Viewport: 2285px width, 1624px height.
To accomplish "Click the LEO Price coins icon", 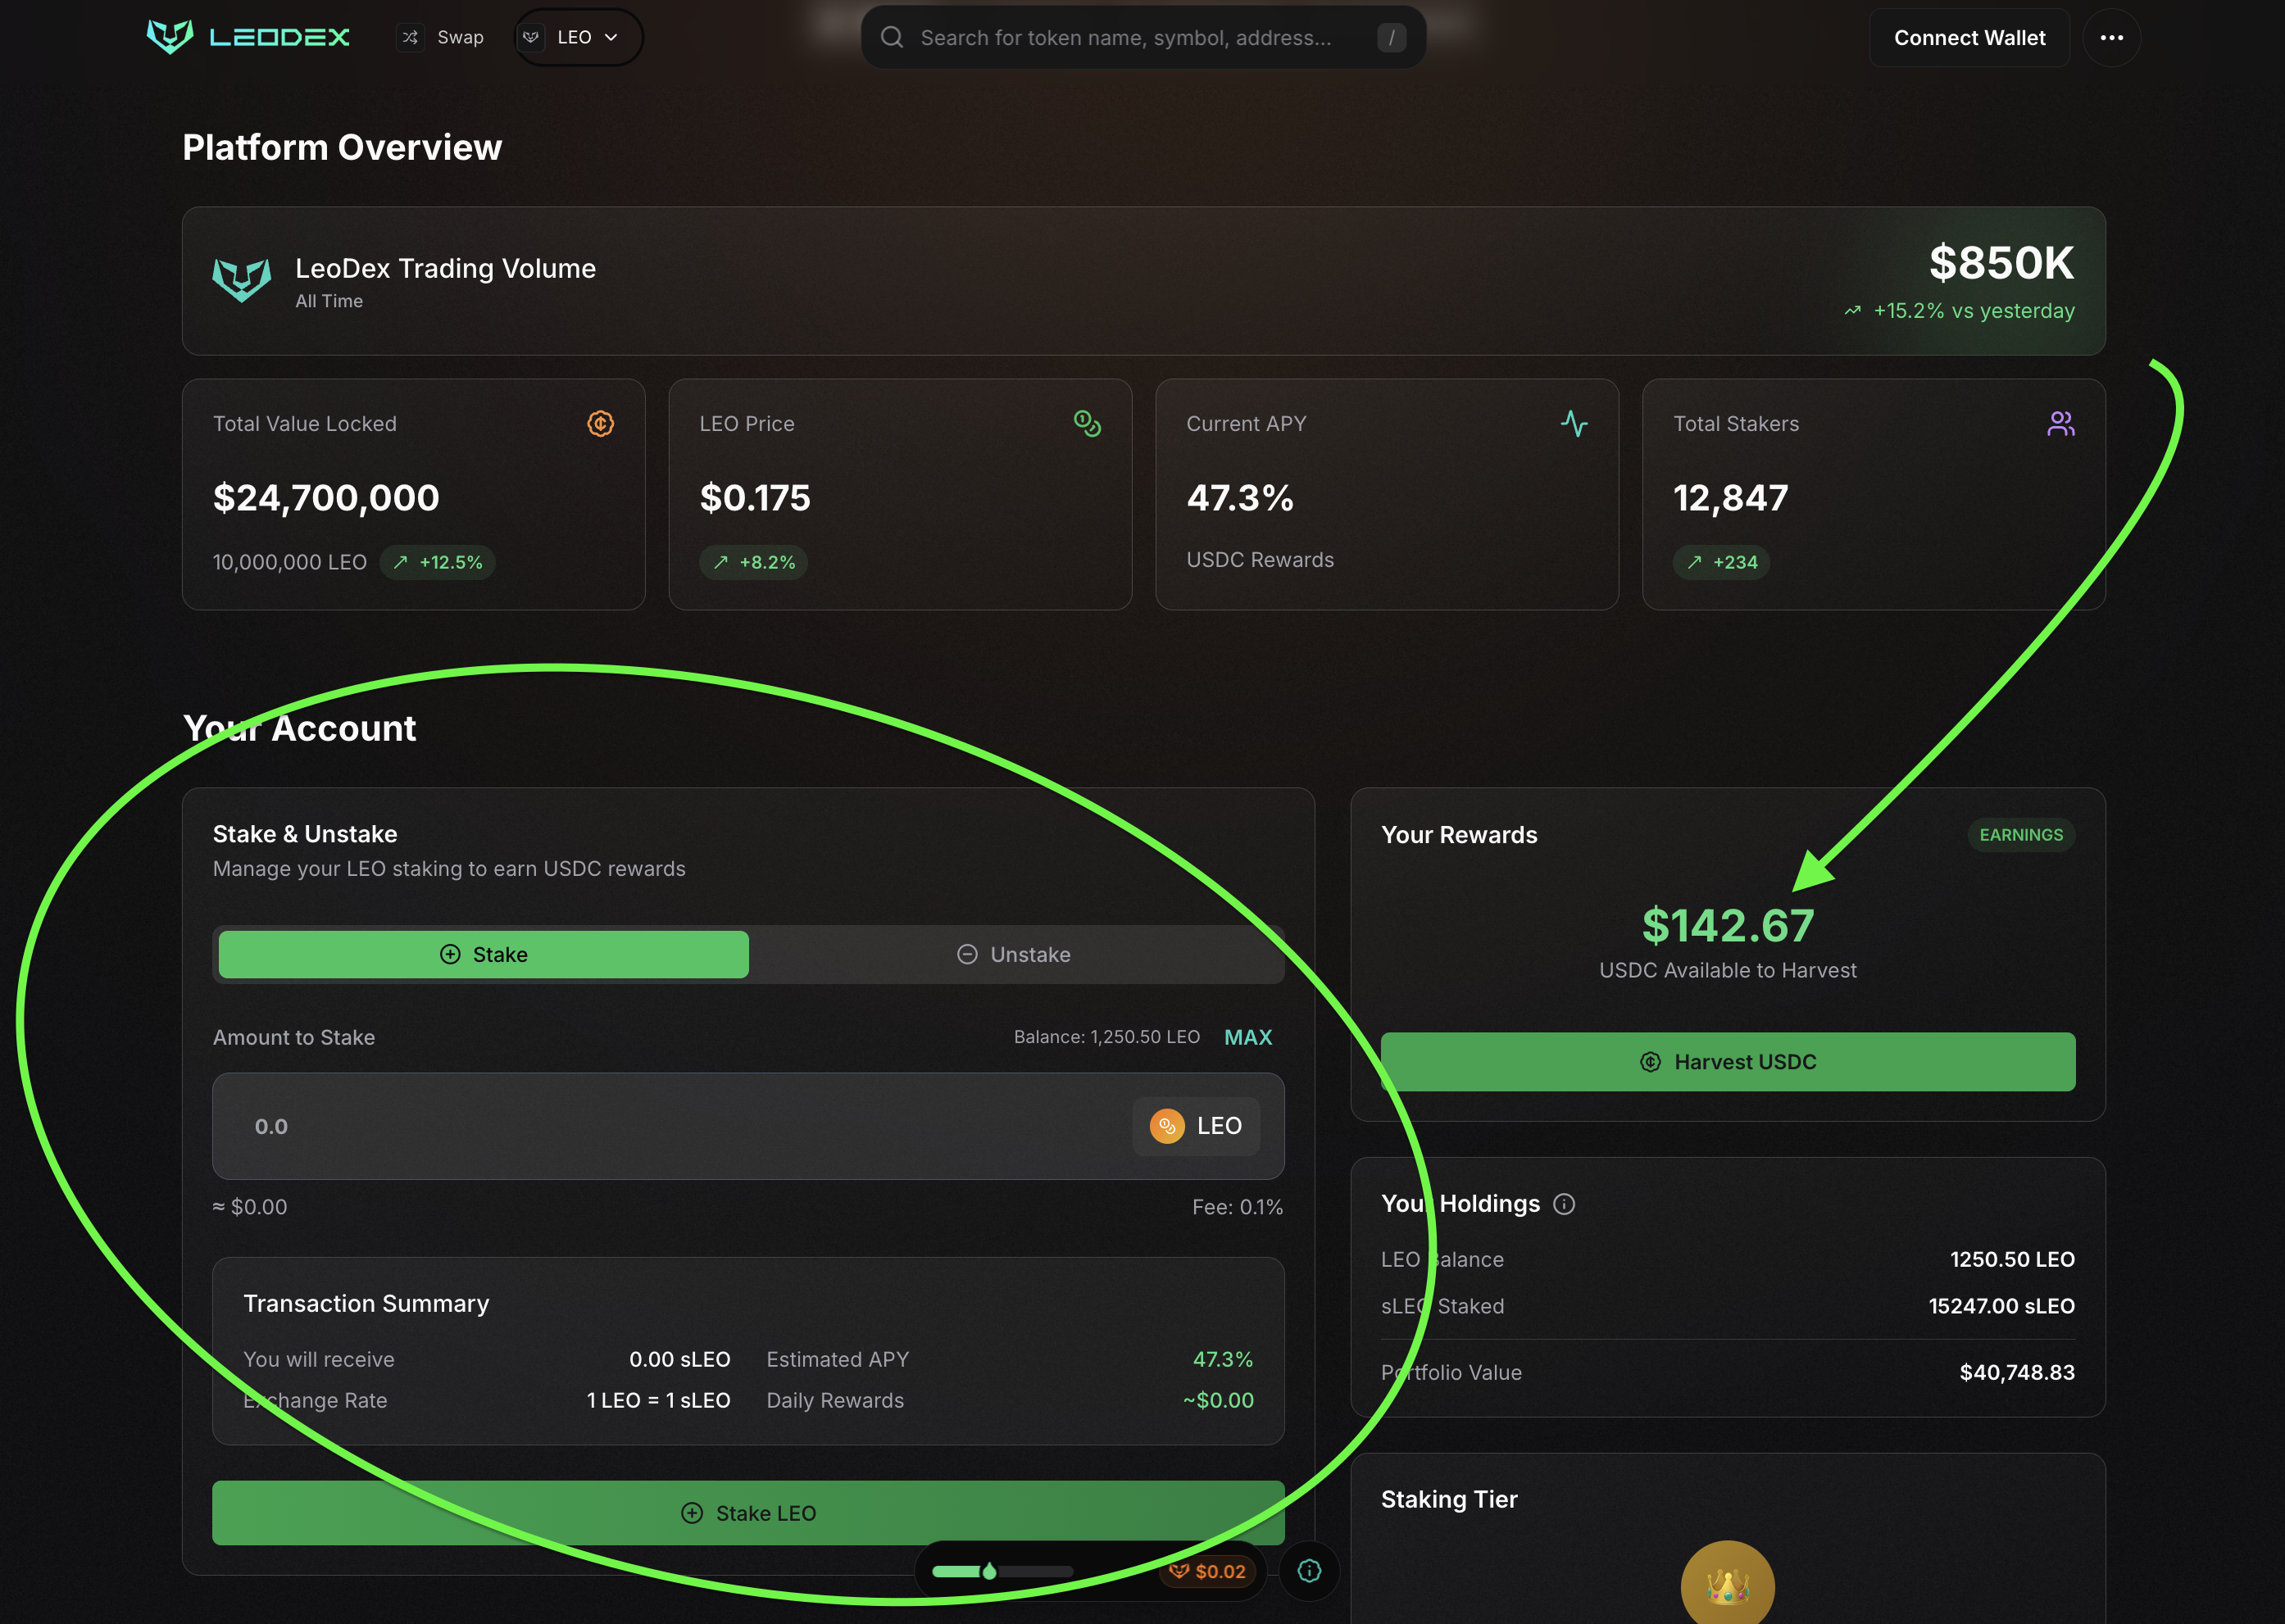I will coord(1087,423).
